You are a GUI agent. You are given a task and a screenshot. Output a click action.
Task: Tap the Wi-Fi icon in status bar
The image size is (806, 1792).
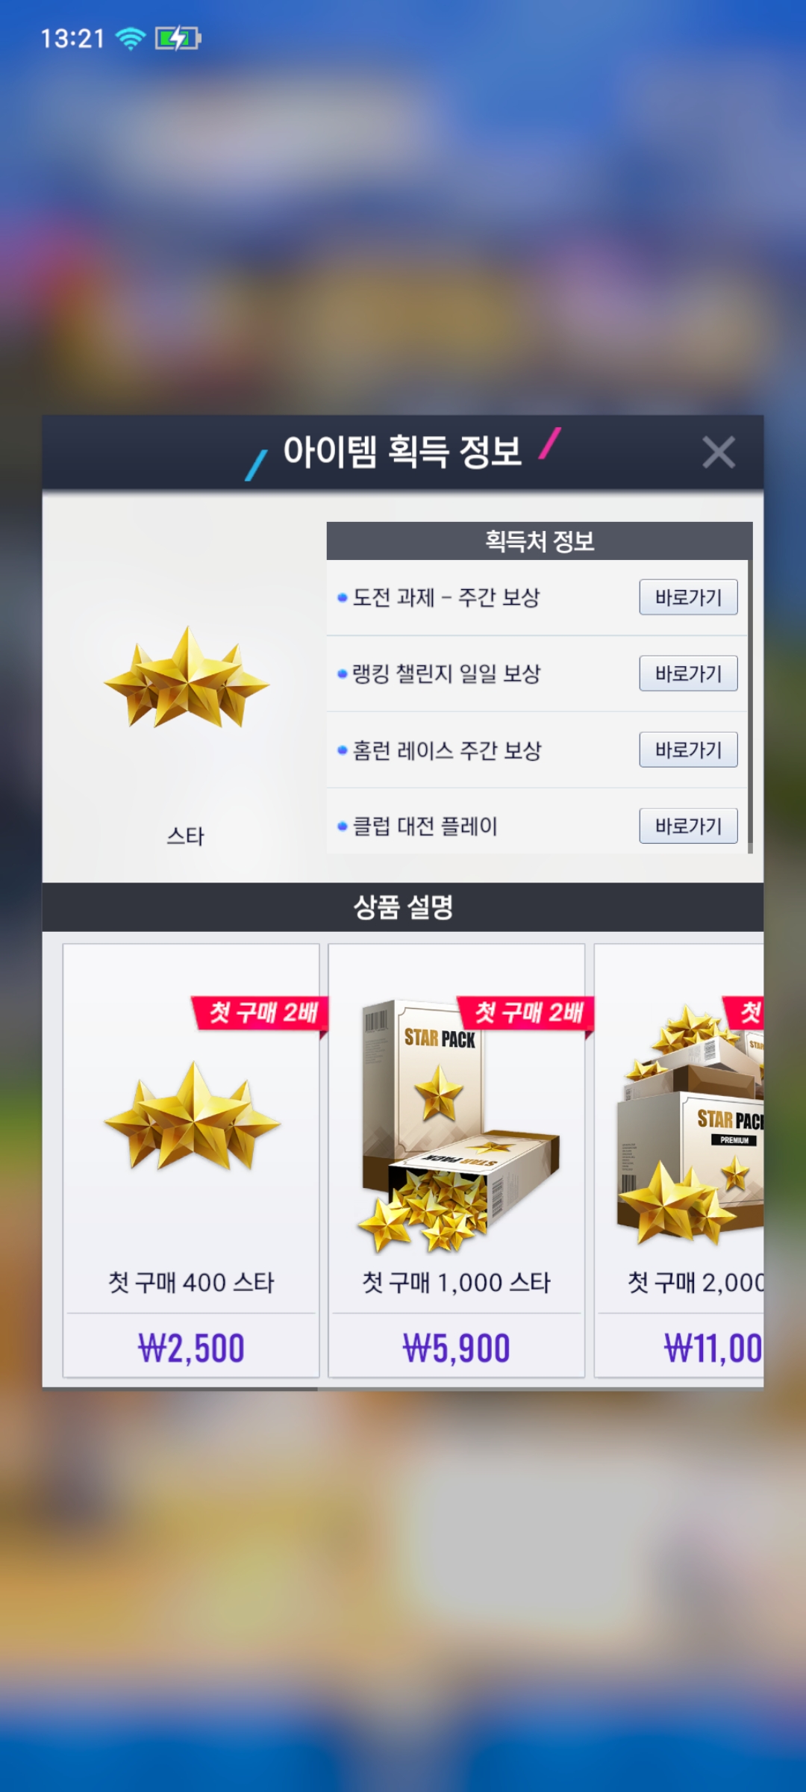coord(131,38)
